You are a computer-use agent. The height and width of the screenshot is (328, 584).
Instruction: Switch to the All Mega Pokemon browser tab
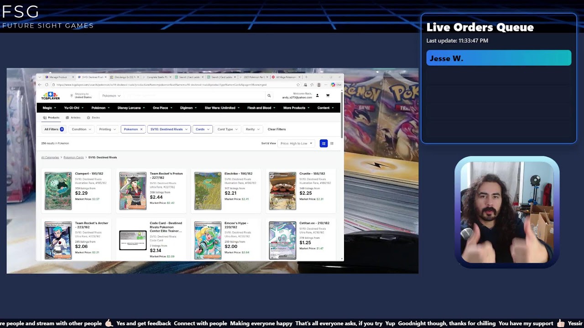coord(286,77)
